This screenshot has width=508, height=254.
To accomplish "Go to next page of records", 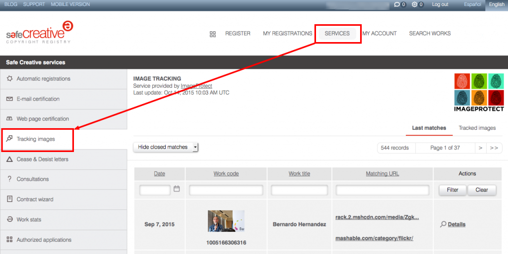I will 480,148.
